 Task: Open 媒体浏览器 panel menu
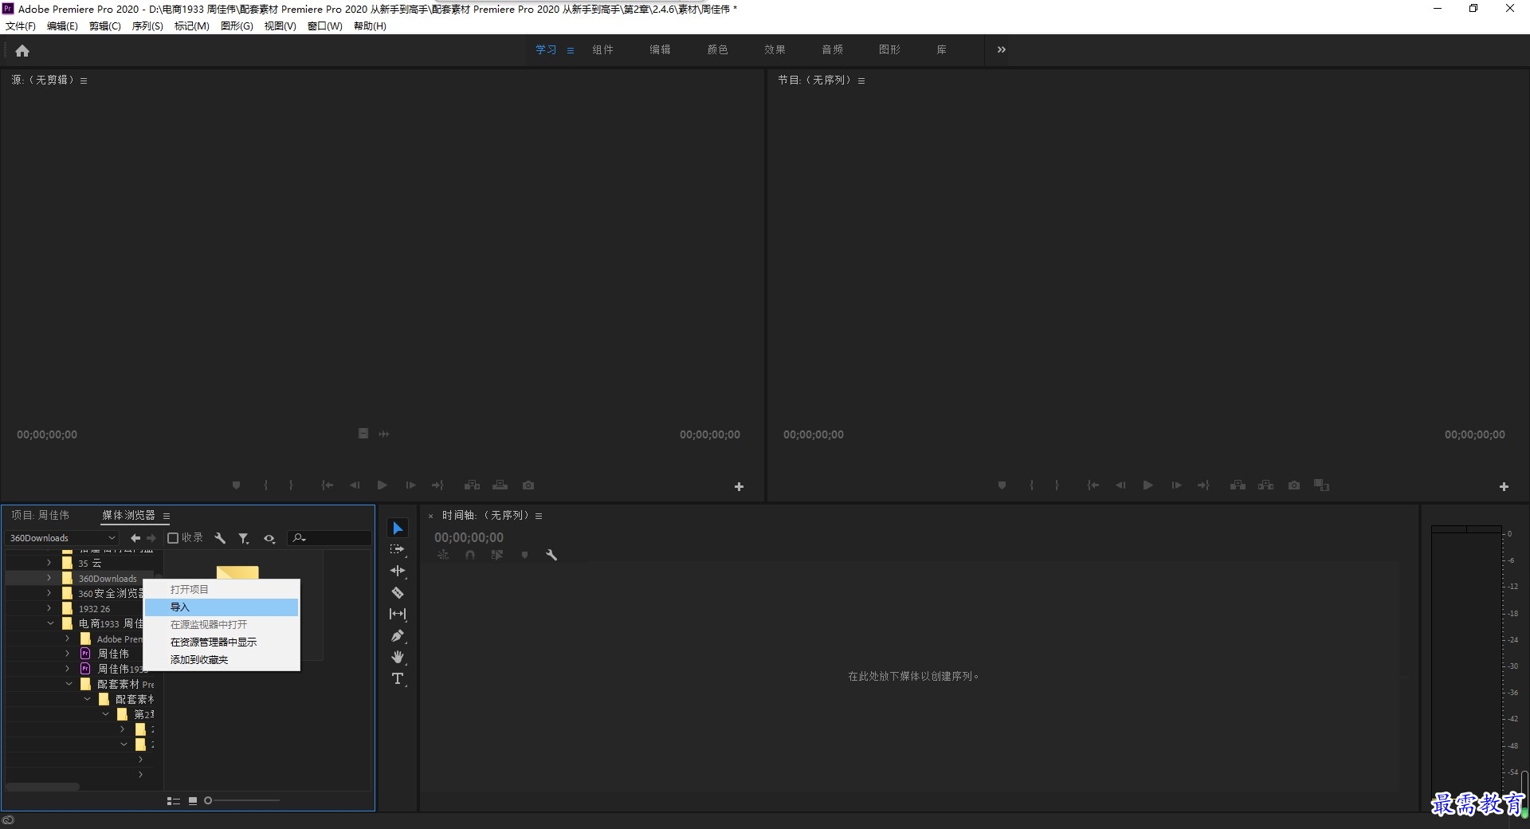click(167, 517)
